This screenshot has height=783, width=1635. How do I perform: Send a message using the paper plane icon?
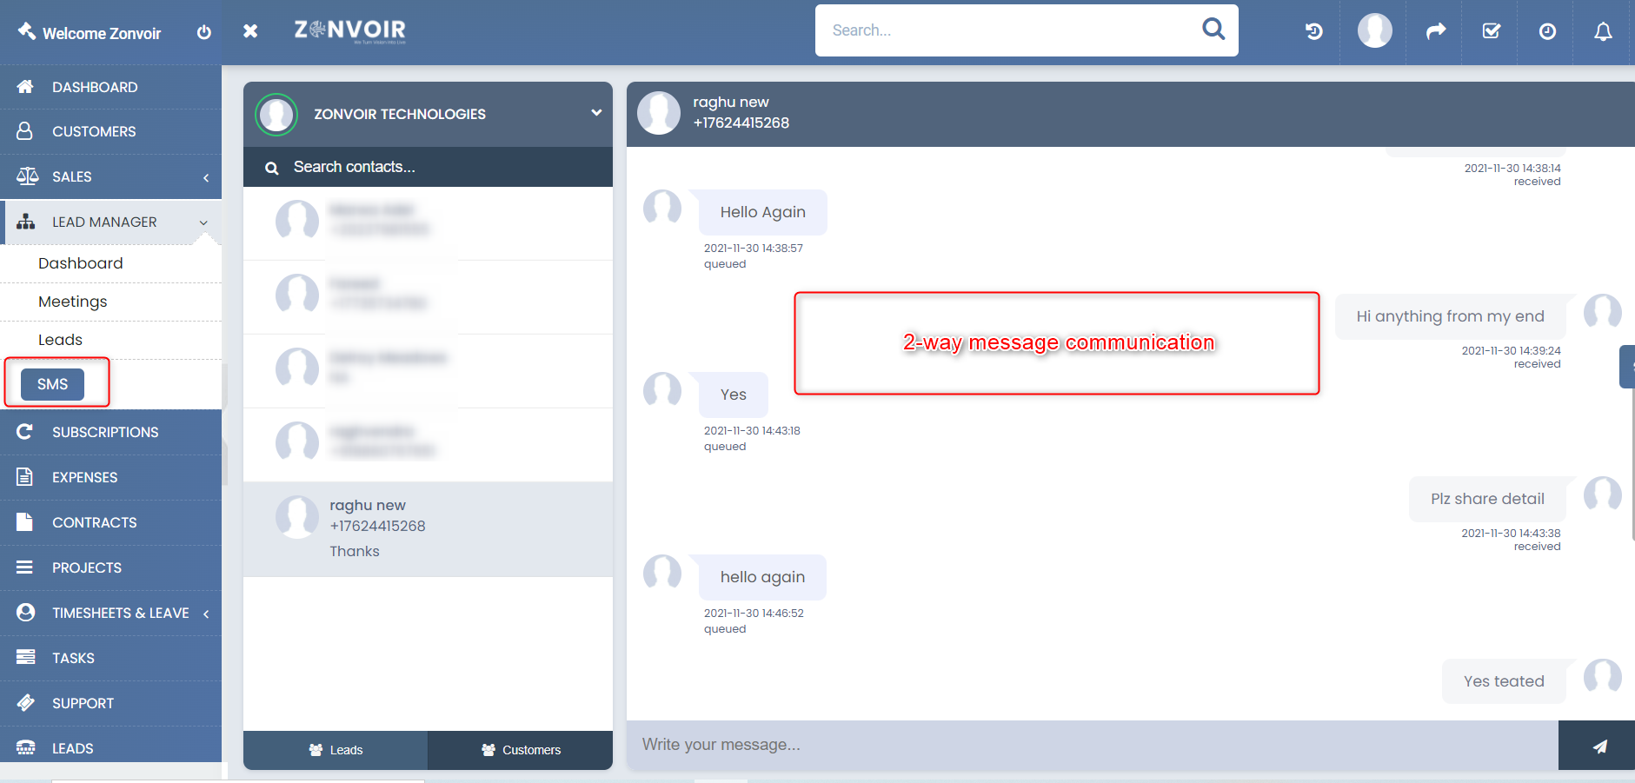1599,745
